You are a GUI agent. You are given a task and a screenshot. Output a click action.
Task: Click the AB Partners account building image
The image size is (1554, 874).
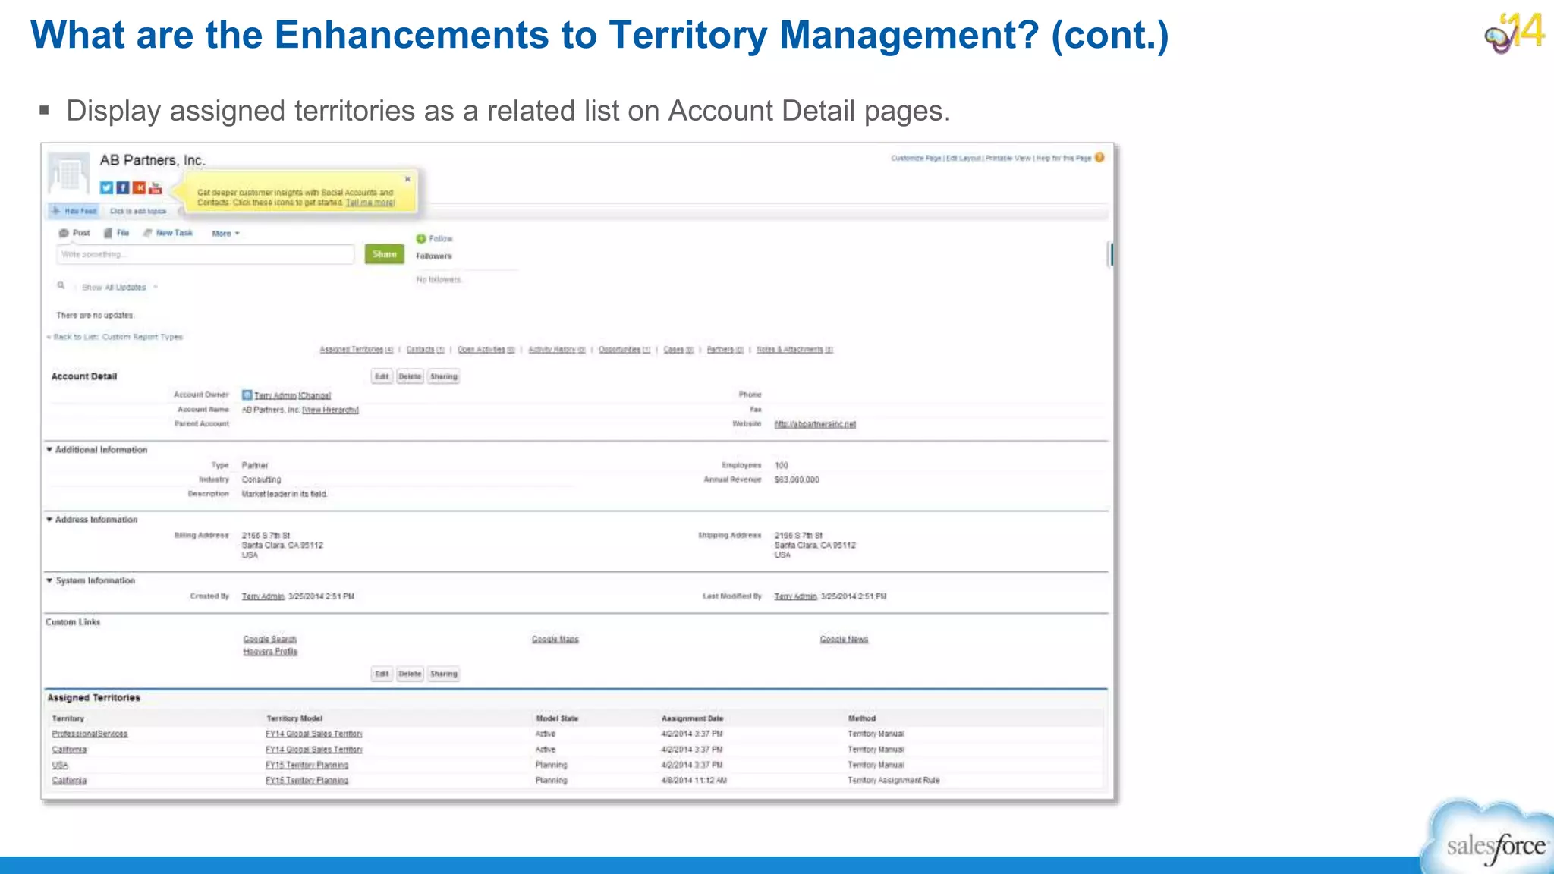(69, 173)
